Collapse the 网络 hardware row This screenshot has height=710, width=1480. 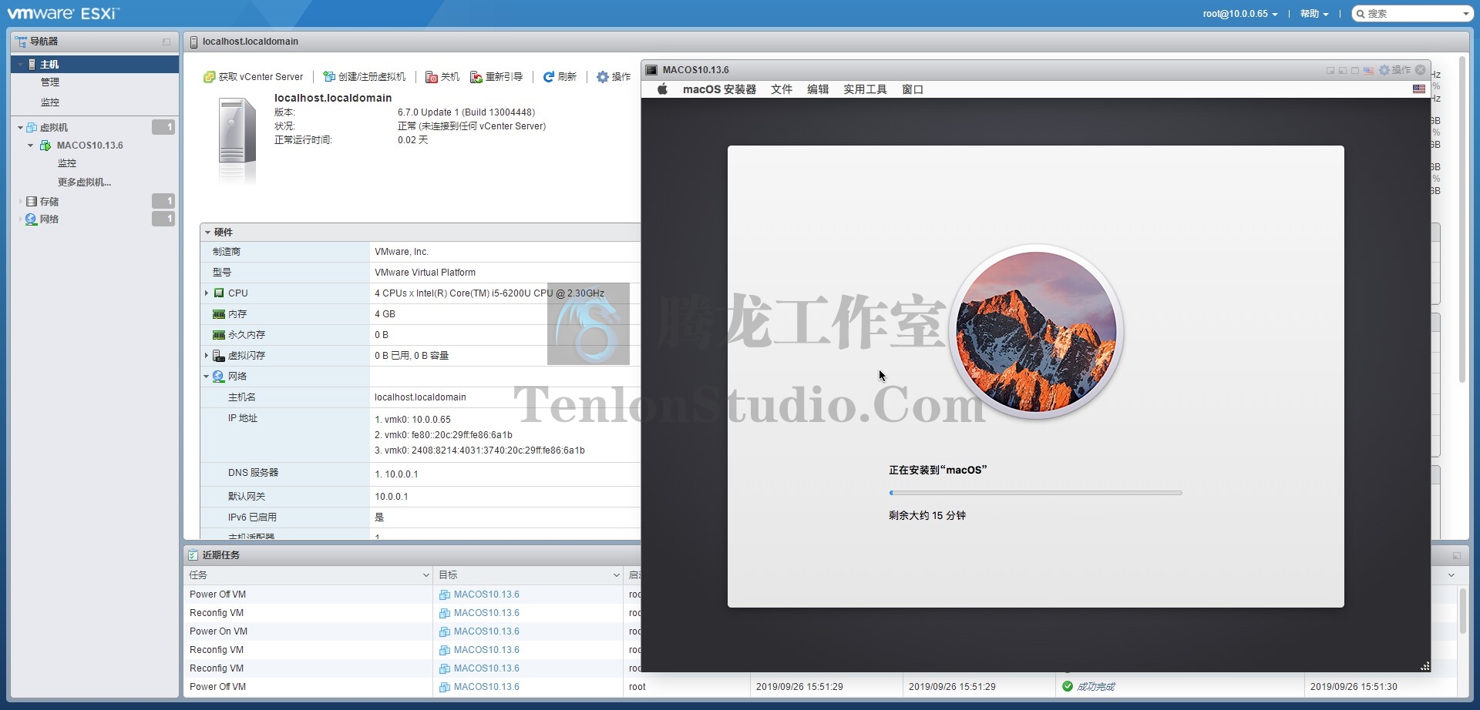[x=207, y=377]
